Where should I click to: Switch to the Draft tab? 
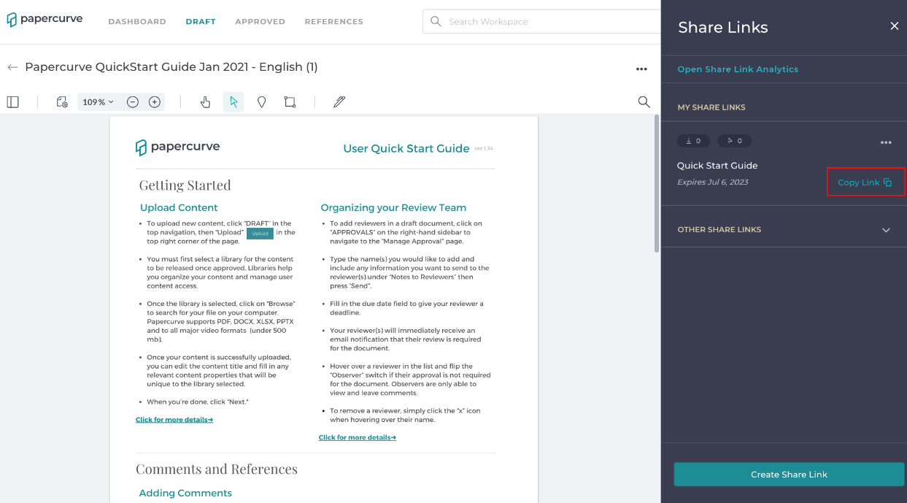click(201, 22)
